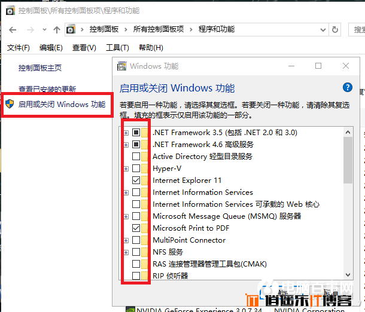Enable the Hyper-V checkbox
The width and height of the screenshot is (365, 312).
pos(136,169)
